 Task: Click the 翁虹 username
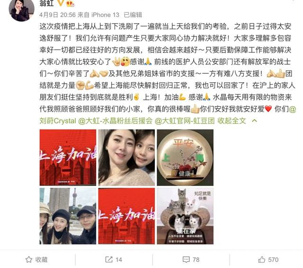click(x=46, y=3)
